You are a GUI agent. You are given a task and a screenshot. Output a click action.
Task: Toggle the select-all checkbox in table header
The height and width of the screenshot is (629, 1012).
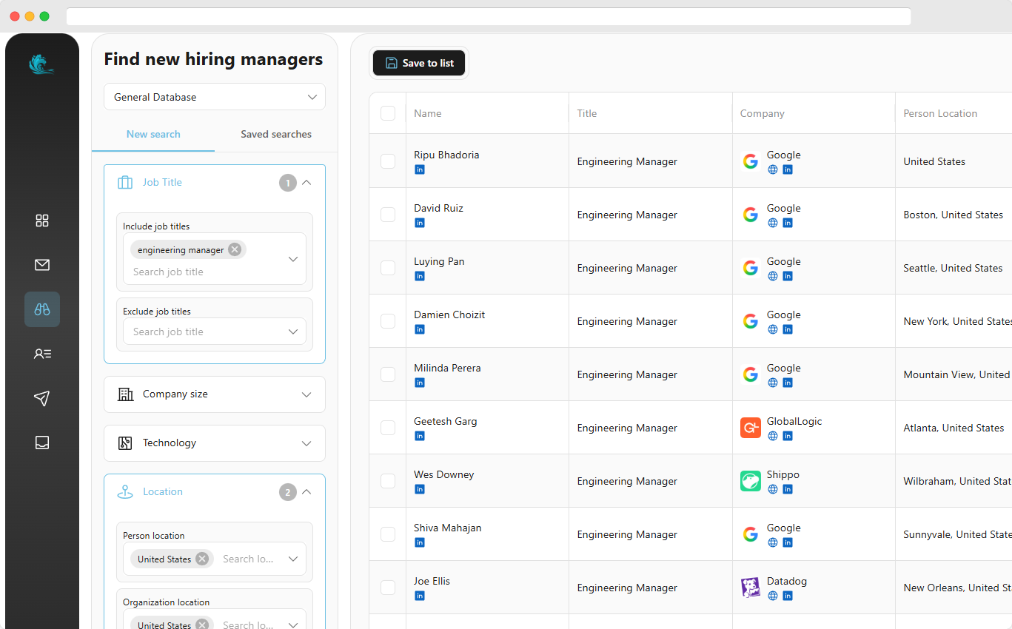[x=388, y=113]
